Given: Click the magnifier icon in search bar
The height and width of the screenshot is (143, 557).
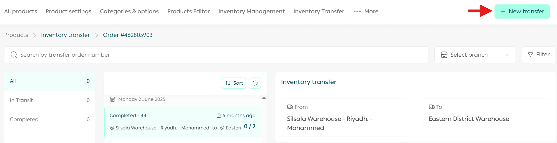Looking at the screenshot, I should click(x=14, y=55).
